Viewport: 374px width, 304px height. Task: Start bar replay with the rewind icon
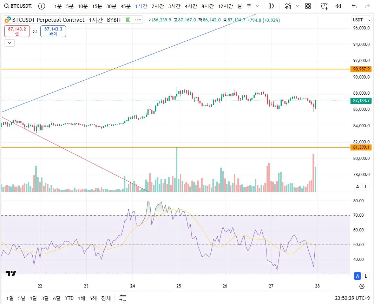pyautogui.click(x=338, y=6)
